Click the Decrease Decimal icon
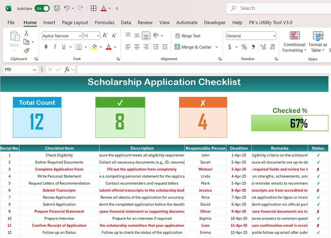 pyautogui.click(x=272, y=47)
